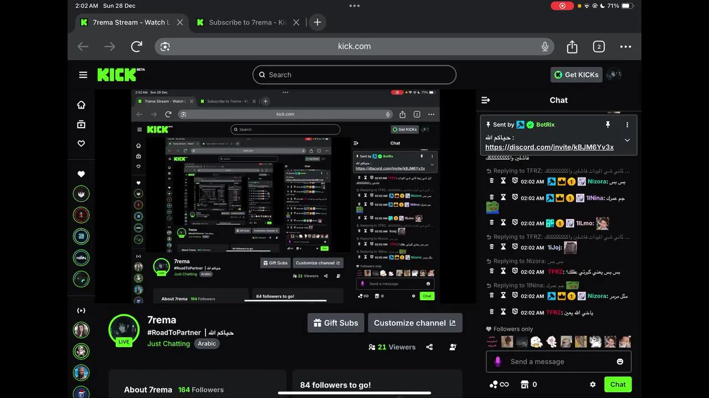
Task: Reload the page in the browser toolbar
Action: click(136, 46)
